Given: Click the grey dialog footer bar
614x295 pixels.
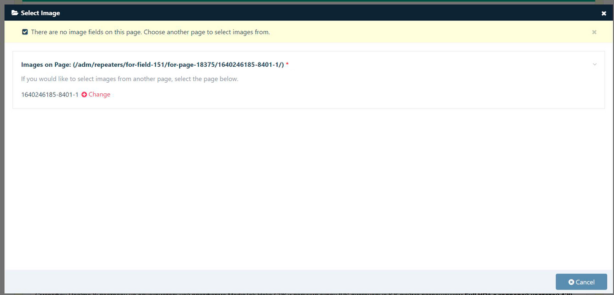Looking at the screenshot, I should pos(276,282).
